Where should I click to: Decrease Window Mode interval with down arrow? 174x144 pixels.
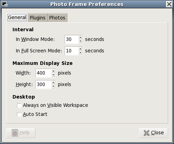coord(81,41)
